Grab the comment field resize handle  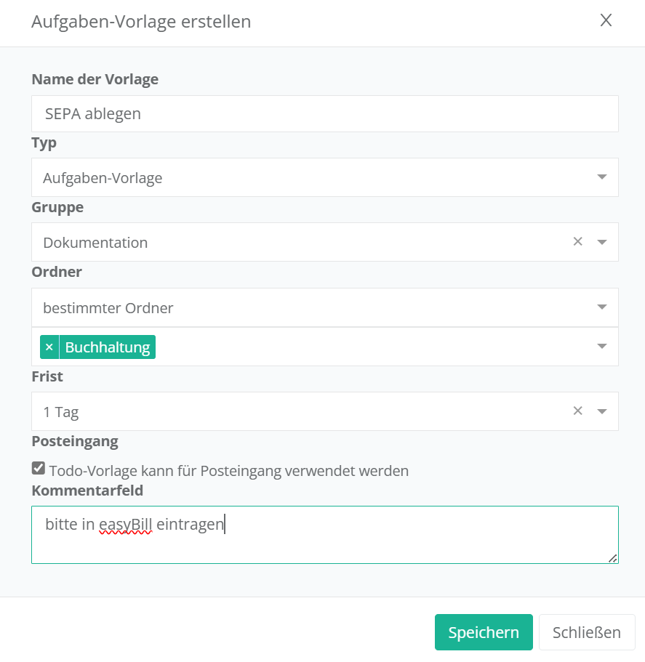(x=613, y=558)
